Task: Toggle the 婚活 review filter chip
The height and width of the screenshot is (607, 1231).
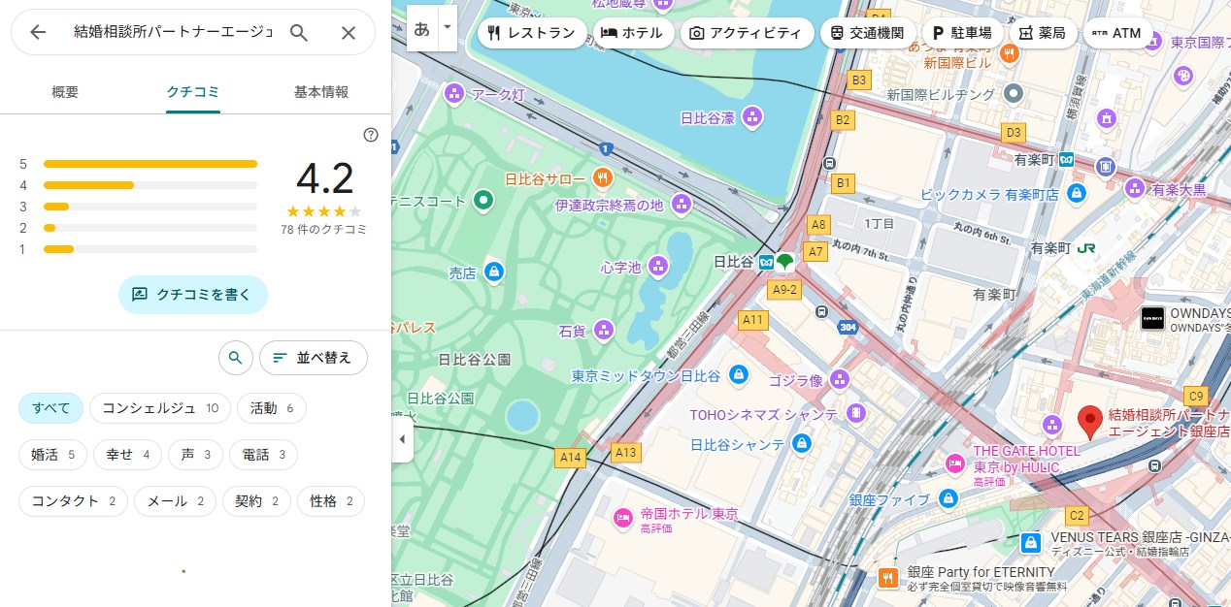Action: pos(52,455)
